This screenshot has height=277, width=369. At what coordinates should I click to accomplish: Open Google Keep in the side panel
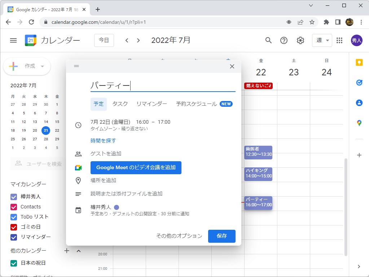click(359, 62)
